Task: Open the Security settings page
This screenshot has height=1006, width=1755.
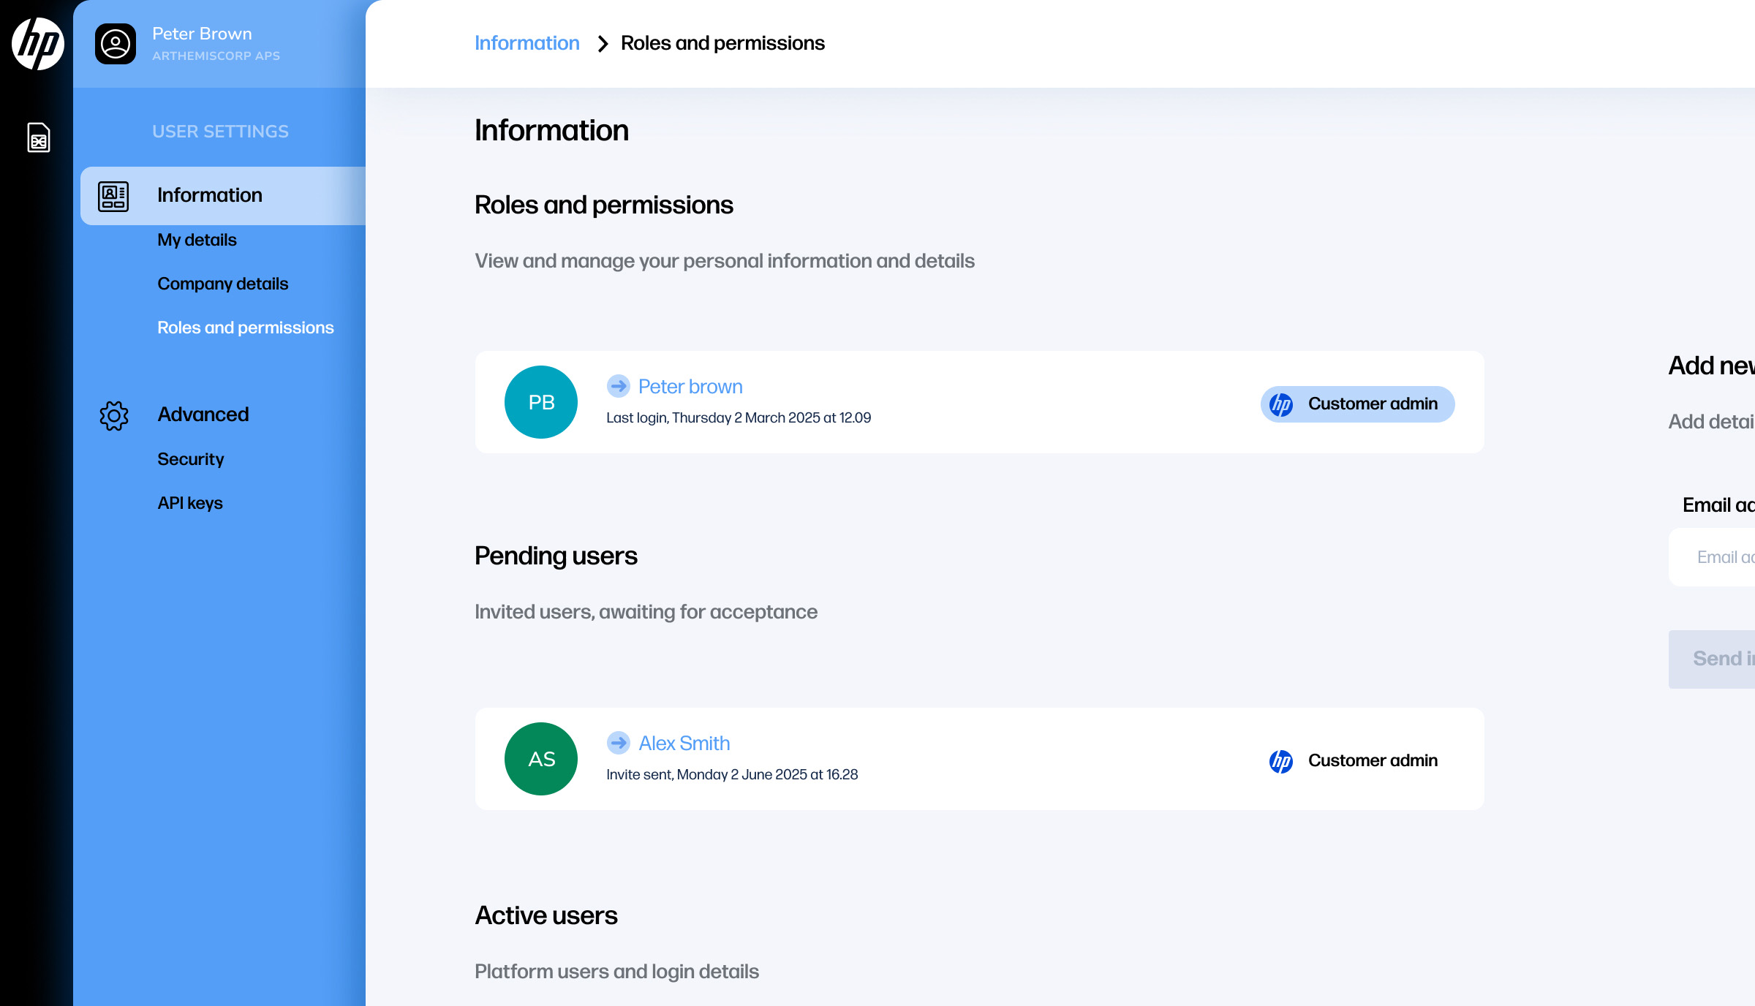Action: pyautogui.click(x=190, y=459)
